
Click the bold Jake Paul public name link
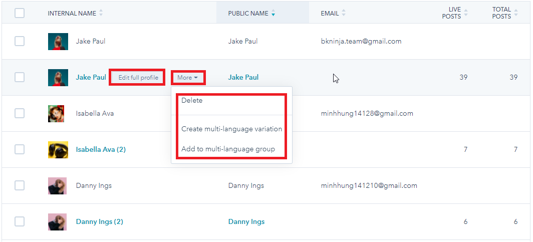tap(243, 77)
